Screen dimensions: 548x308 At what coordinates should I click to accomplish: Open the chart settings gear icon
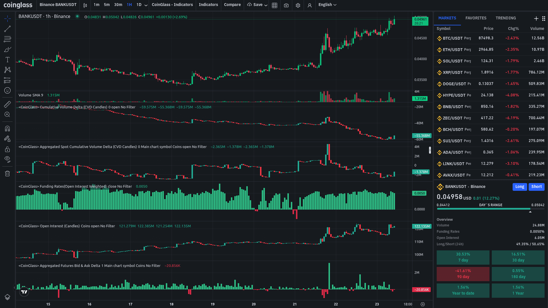coord(298,5)
